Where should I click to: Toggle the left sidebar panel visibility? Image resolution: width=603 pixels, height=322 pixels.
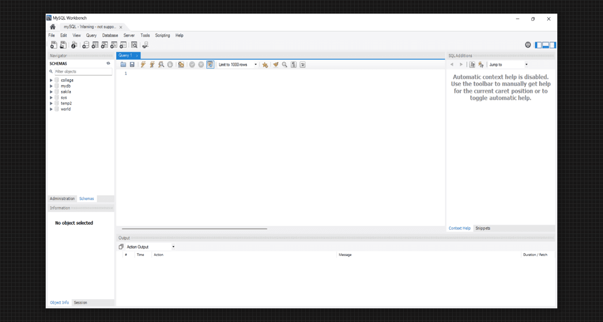click(x=538, y=45)
